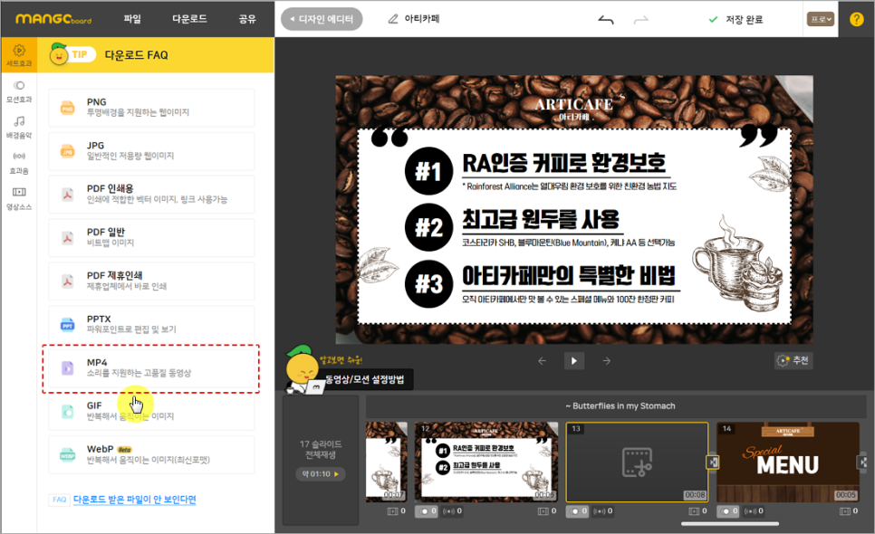Open the 다운로드 menu
The width and height of the screenshot is (875, 534).
pos(189,19)
